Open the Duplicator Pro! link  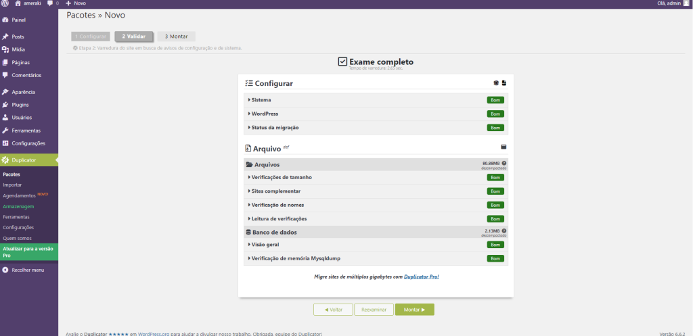coord(426,277)
